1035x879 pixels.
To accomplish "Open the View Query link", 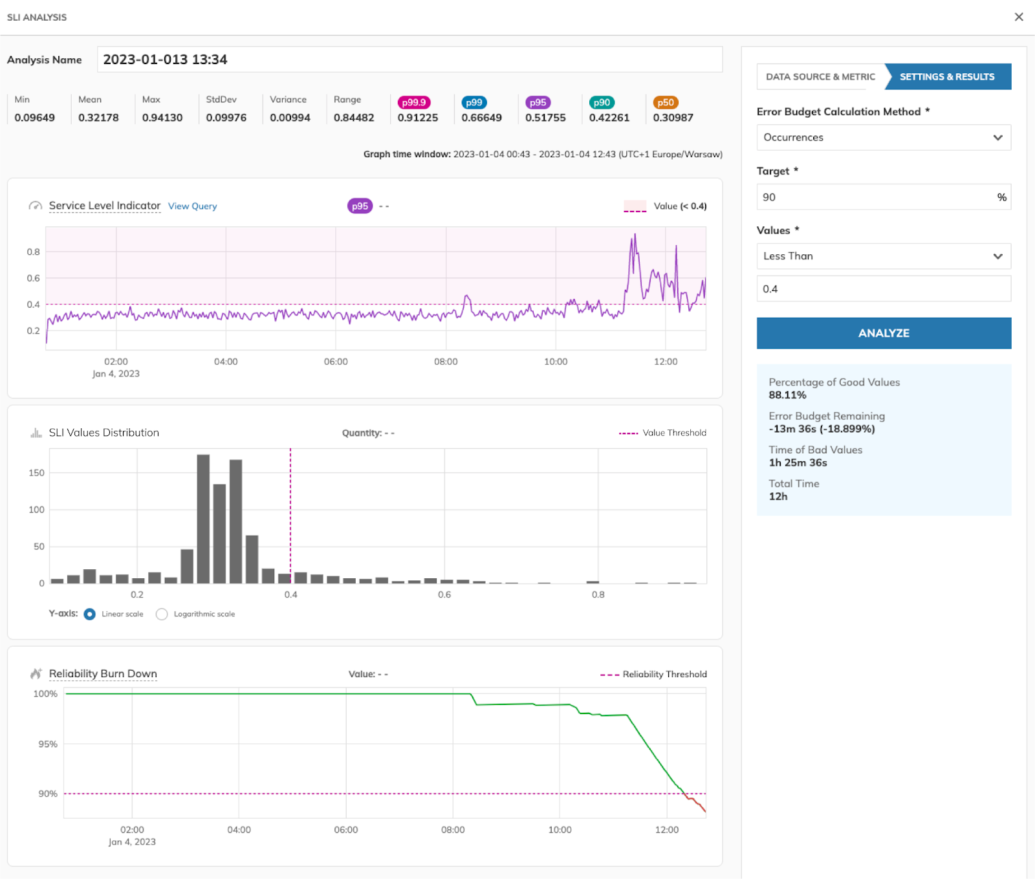I will [x=192, y=206].
